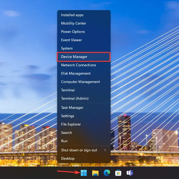
Task: Open Installed apps menu entry
Action: (x=72, y=15)
